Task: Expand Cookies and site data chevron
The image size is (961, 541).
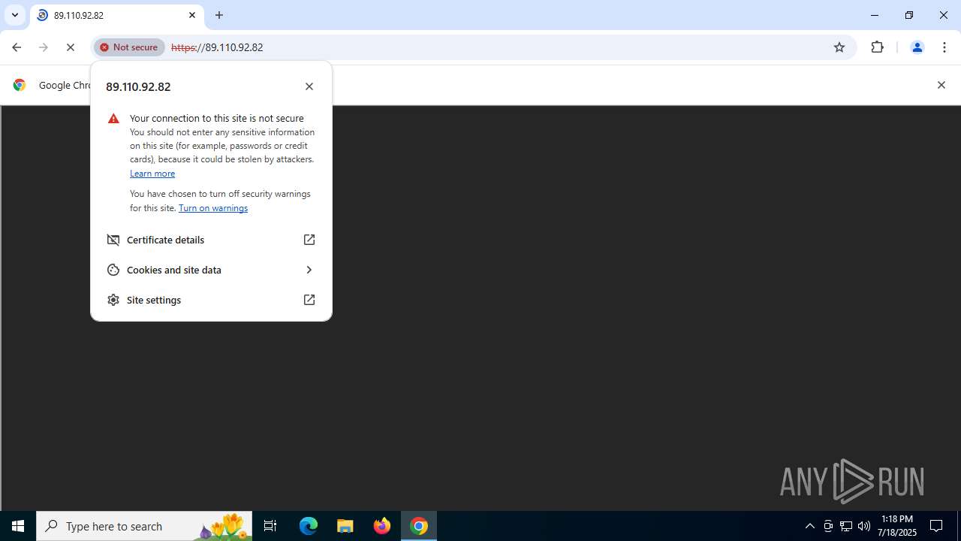Action: [309, 270]
